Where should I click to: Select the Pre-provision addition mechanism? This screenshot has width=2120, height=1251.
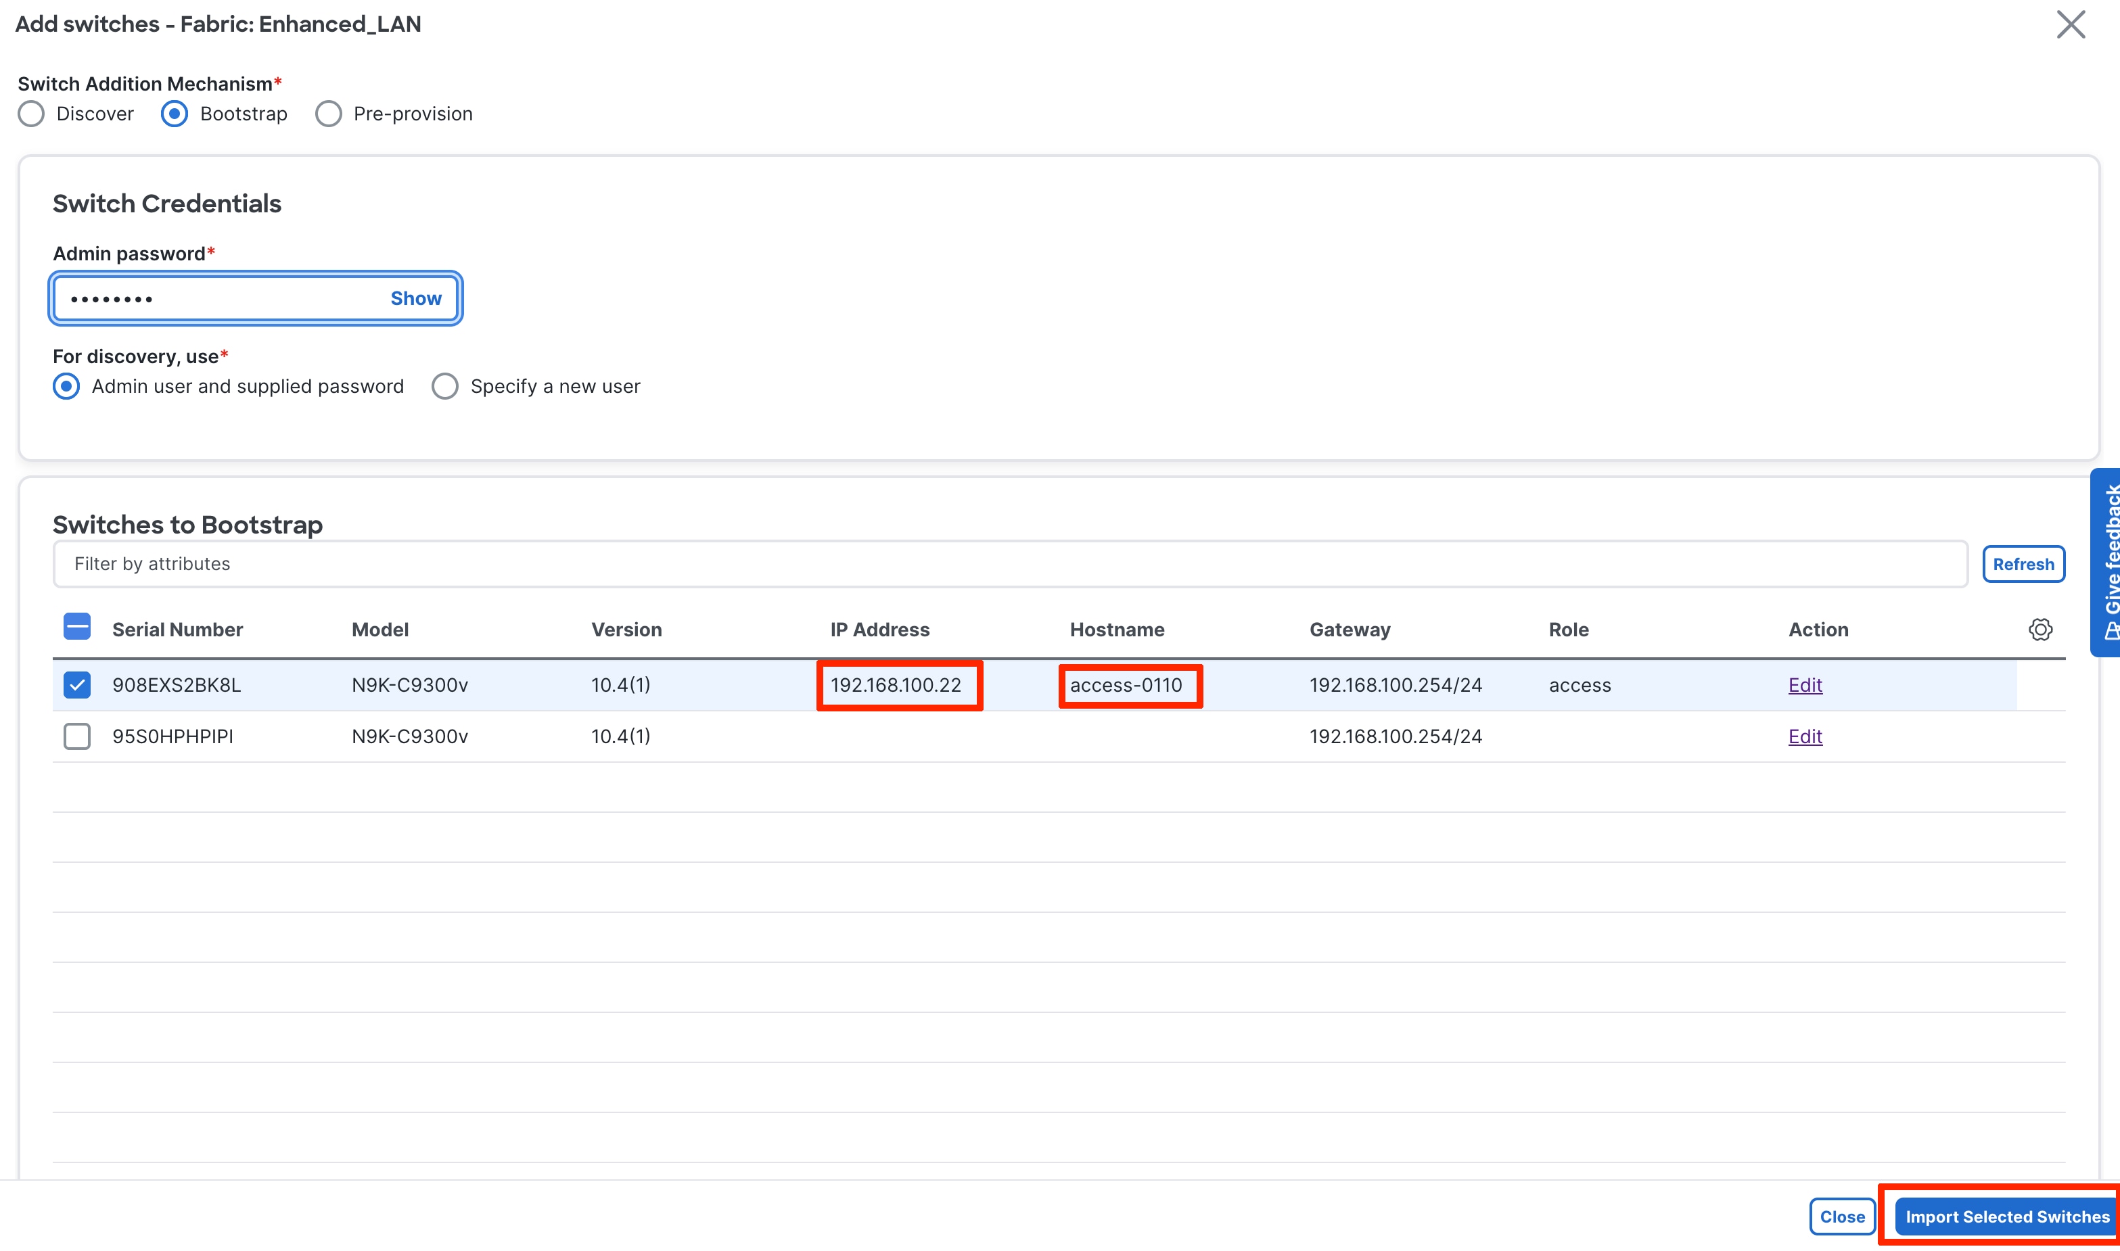click(x=328, y=113)
